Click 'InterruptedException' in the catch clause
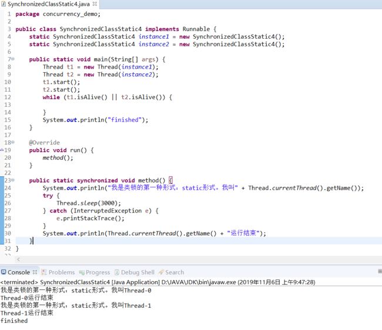This screenshot has height=330, width=382. (108, 211)
